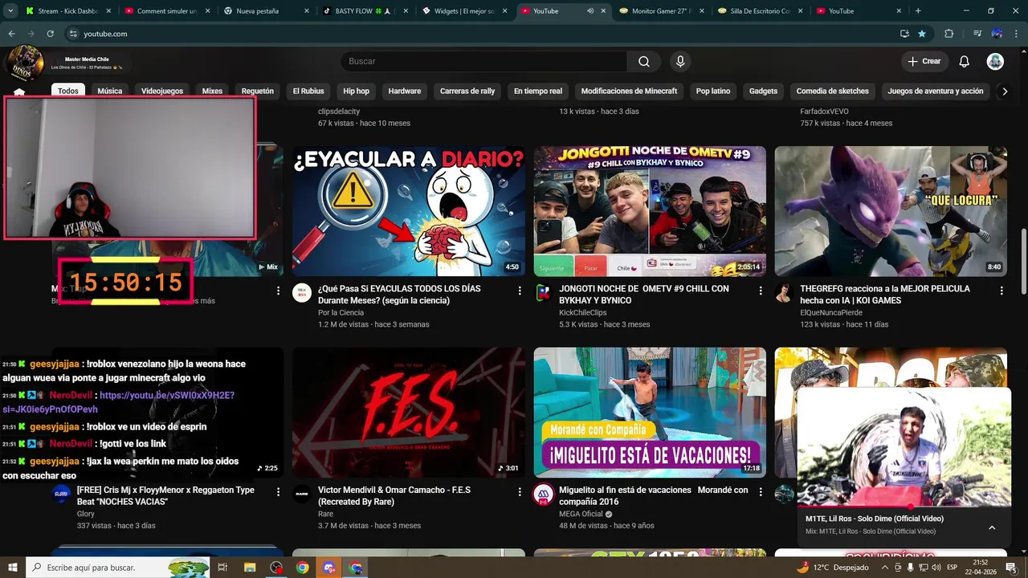Select the Gadgets filter chip
This screenshot has width=1028, height=578.
pyautogui.click(x=763, y=91)
